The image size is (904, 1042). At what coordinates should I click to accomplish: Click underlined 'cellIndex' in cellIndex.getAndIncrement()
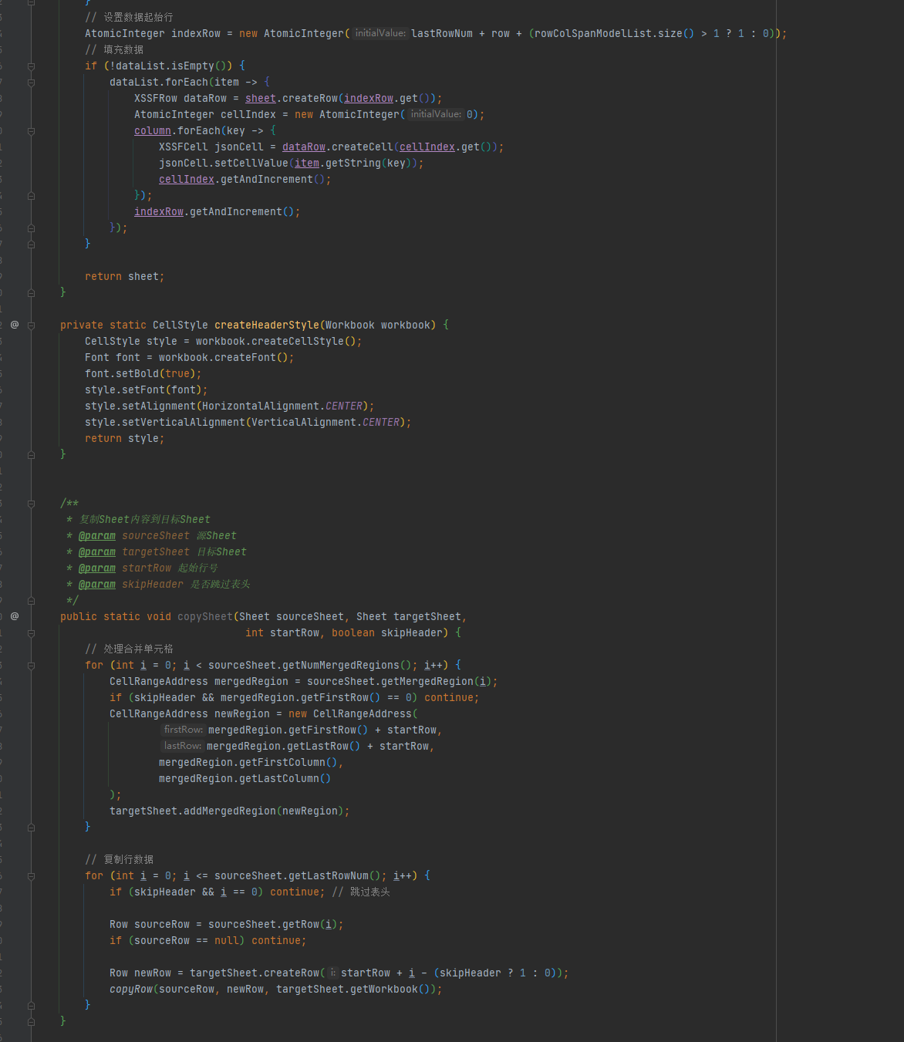click(187, 180)
